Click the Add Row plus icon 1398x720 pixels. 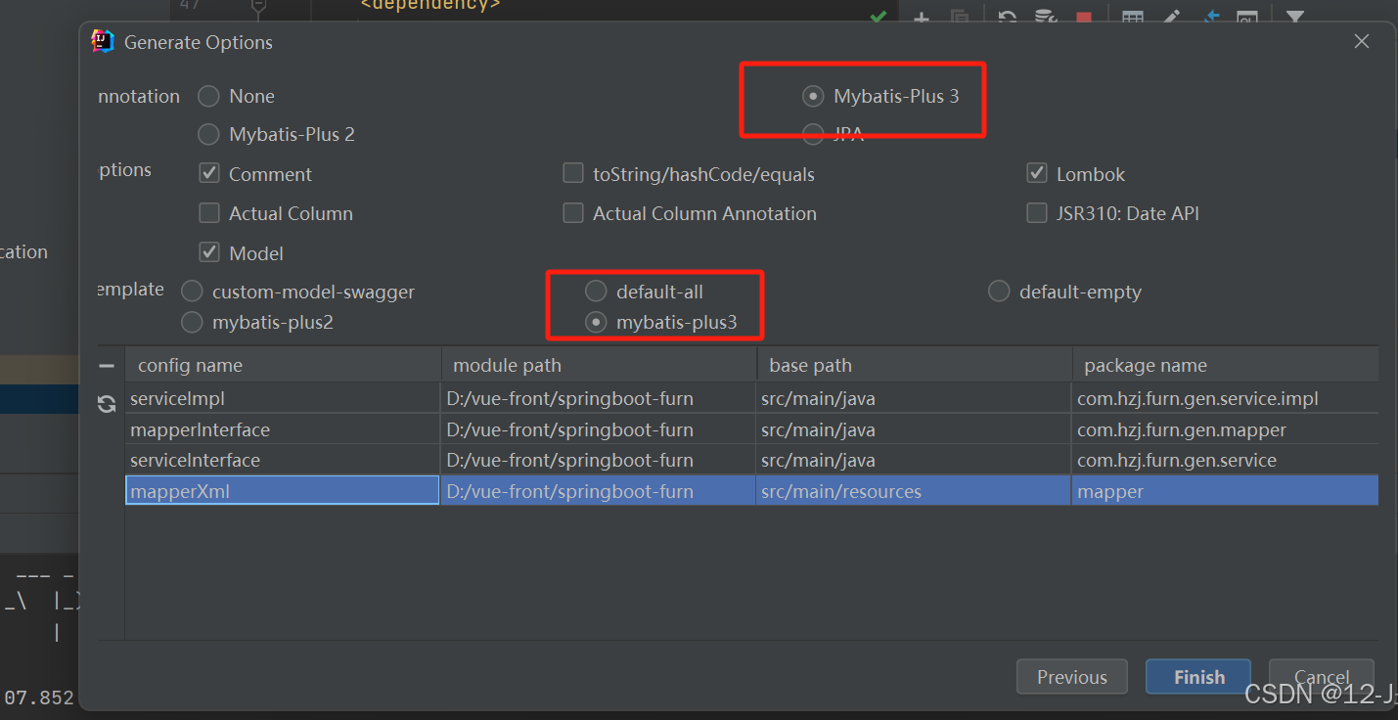pos(920,17)
